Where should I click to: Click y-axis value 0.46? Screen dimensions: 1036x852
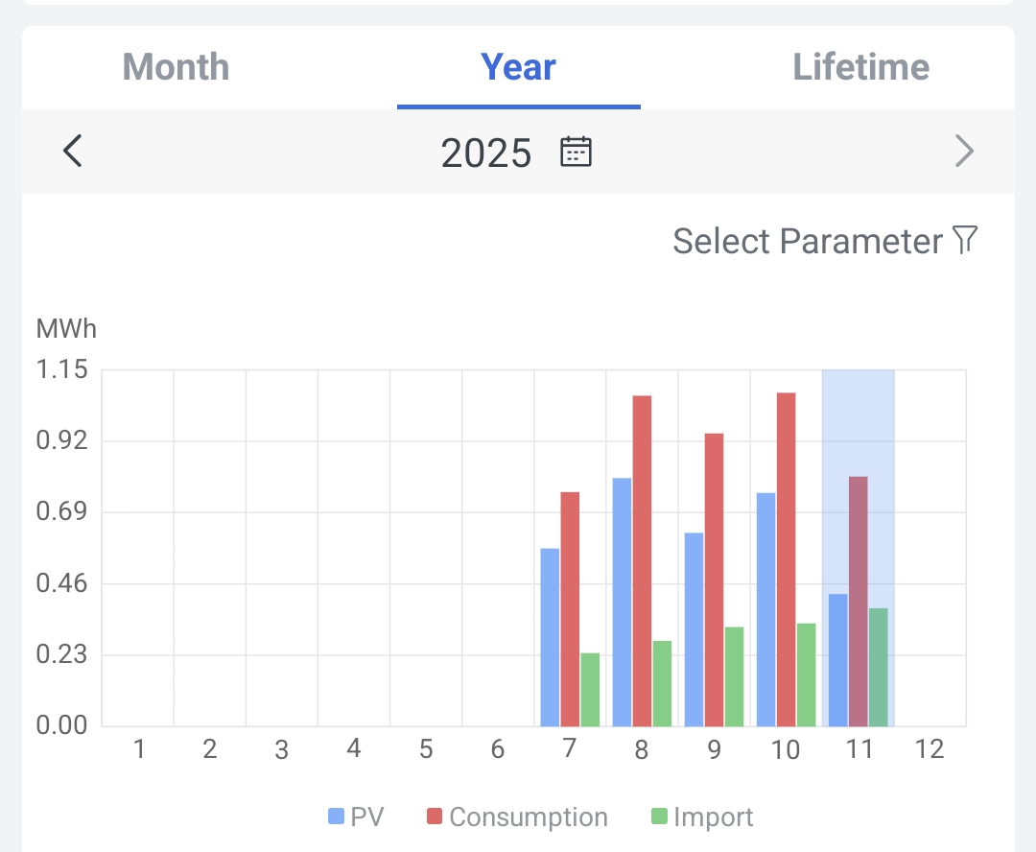click(x=61, y=583)
